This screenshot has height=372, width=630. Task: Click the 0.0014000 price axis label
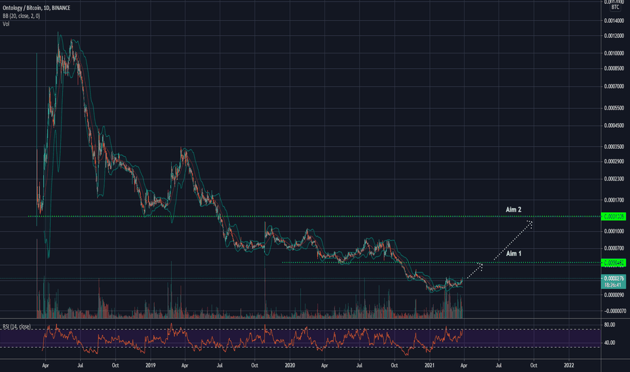[614, 21]
